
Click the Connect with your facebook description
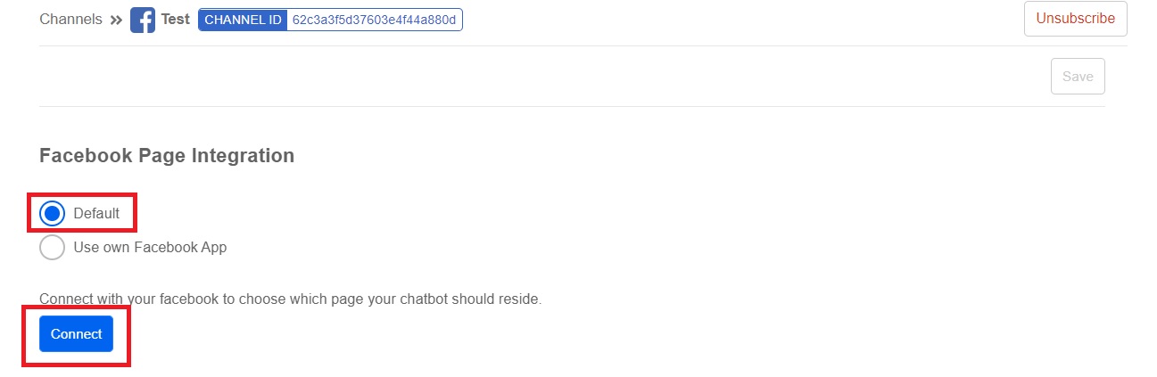click(x=290, y=299)
